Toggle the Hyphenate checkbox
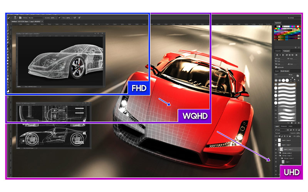 pyautogui.click(x=276, y=67)
